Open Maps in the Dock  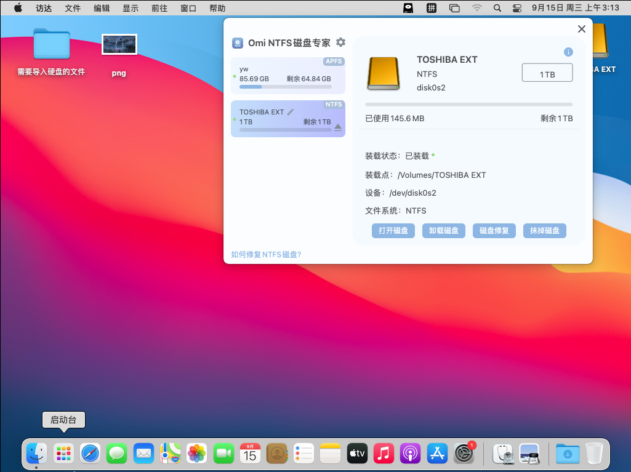[x=170, y=454]
